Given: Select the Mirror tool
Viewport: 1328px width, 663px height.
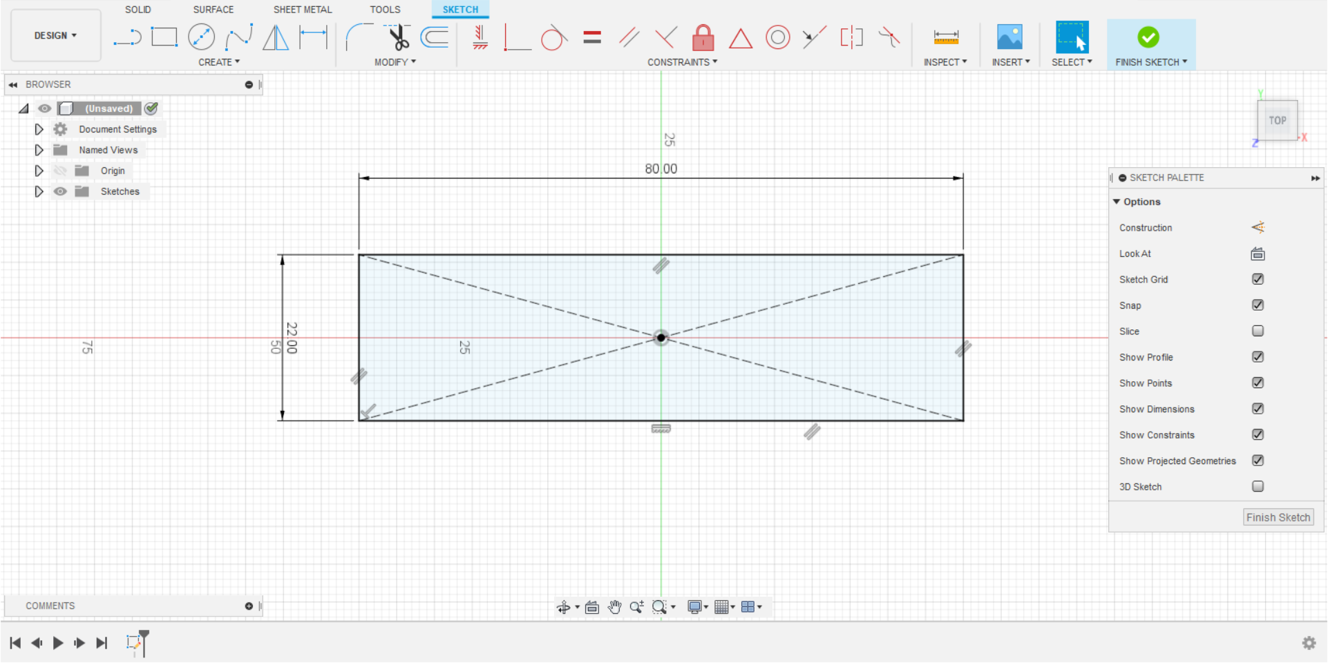Looking at the screenshot, I should [276, 37].
